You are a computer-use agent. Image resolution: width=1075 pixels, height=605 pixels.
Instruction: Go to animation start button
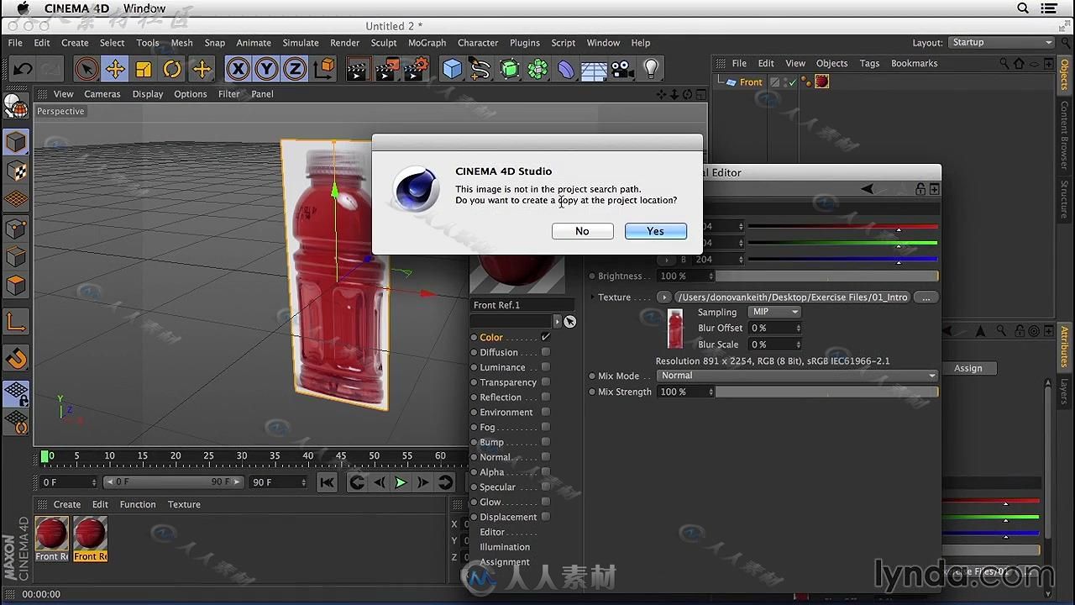pyautogui.click(x=327, y=482)
